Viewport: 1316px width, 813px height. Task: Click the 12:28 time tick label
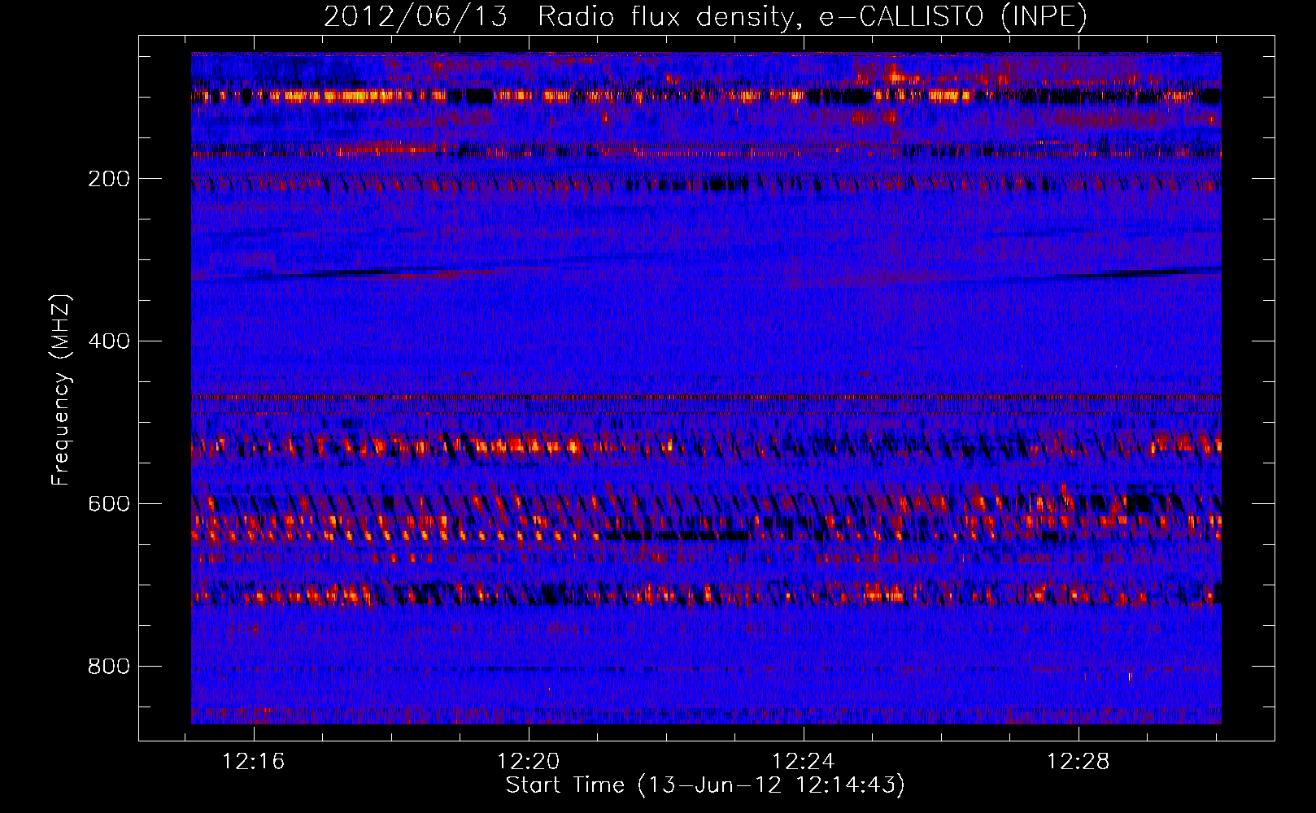point(1078,762)
